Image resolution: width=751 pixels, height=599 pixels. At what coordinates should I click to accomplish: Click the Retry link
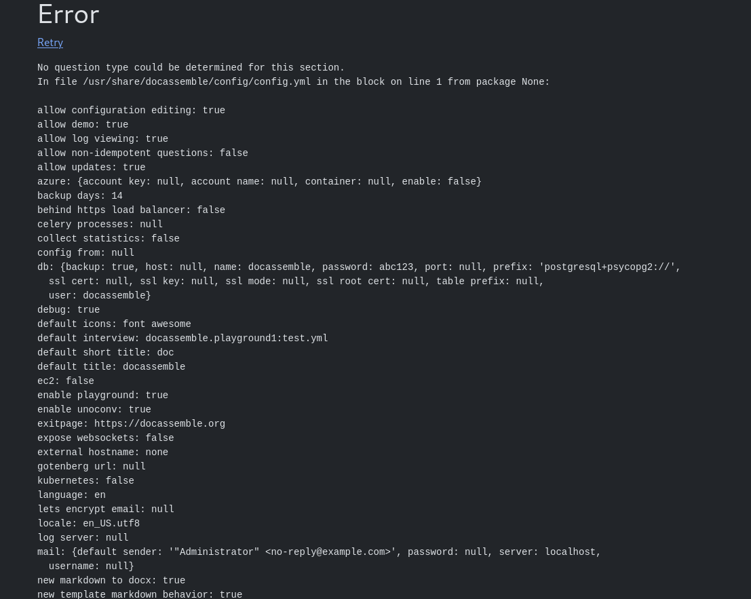coord(50,42)
